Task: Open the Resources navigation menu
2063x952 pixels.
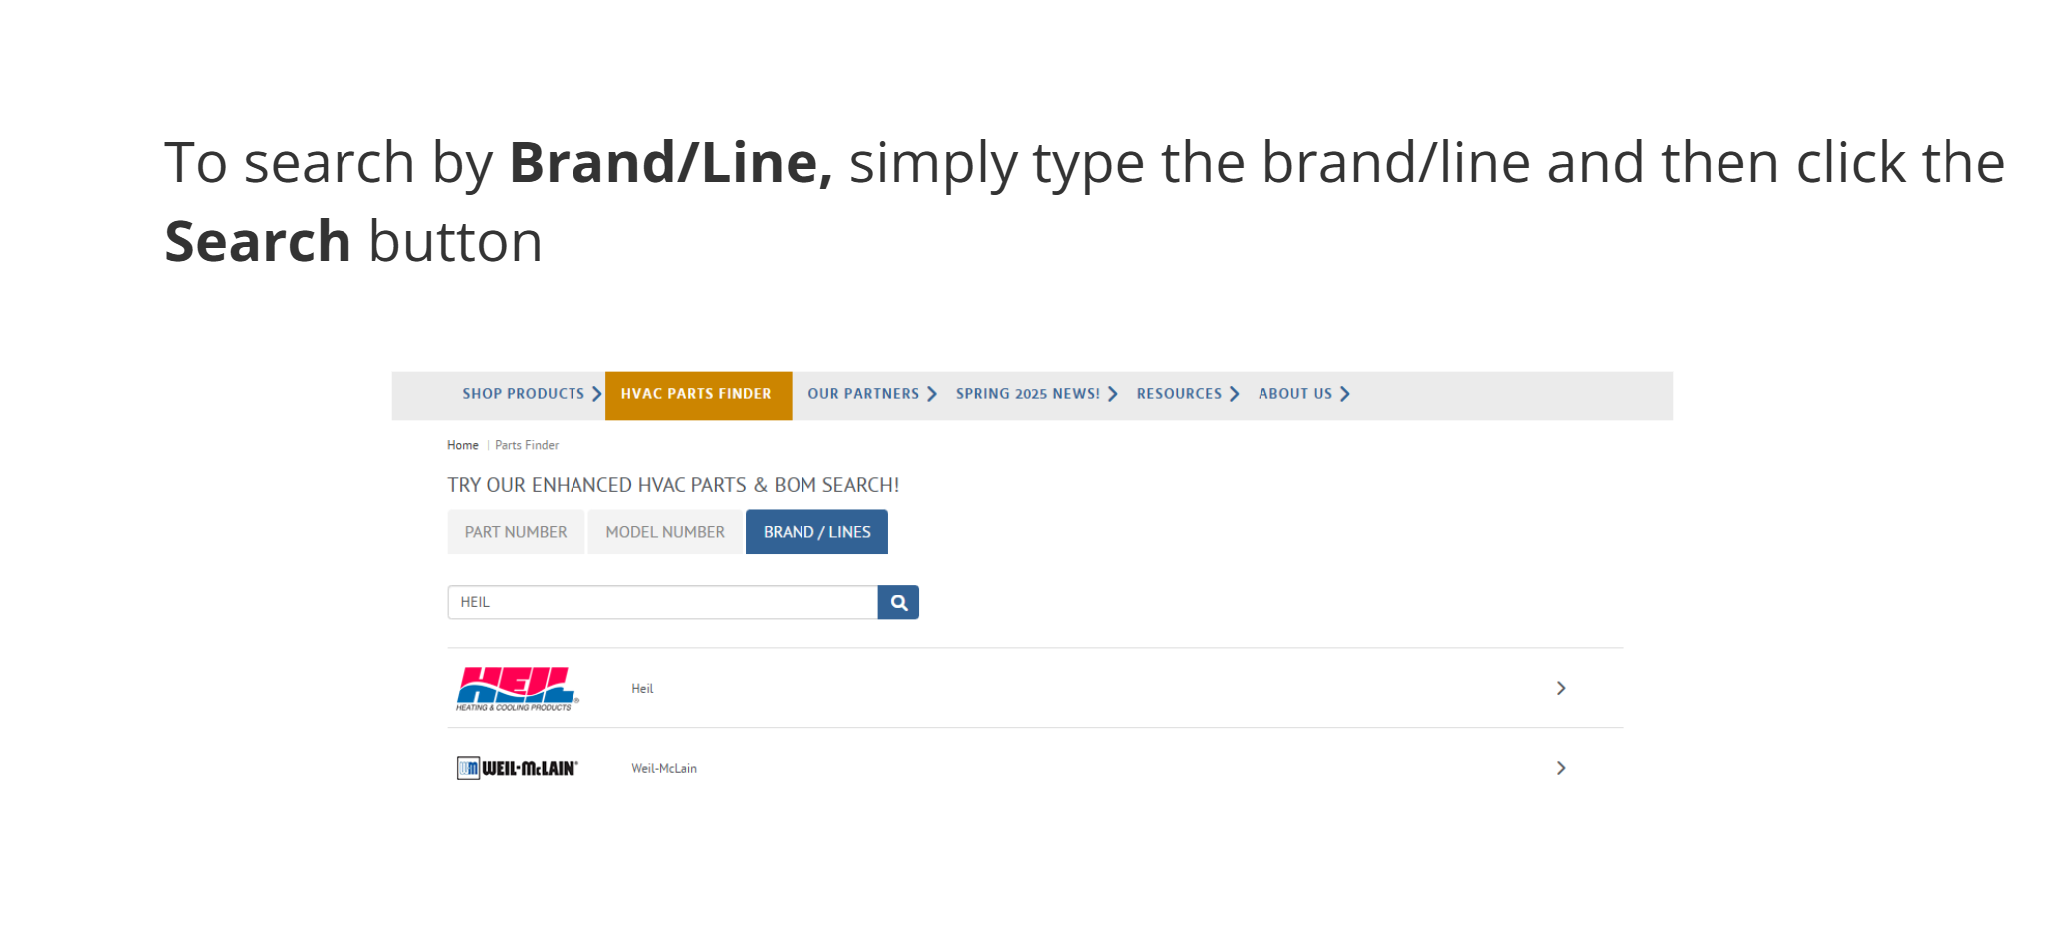Action: pos(1179,394)
